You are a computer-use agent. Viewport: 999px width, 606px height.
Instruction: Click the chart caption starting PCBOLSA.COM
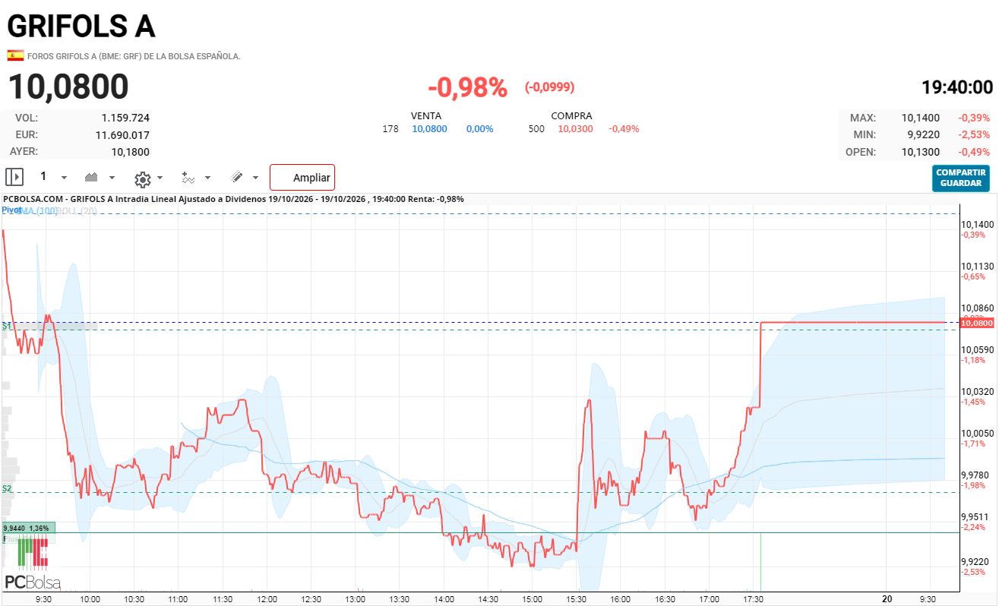pyautogui.click(x=233, y=199)
